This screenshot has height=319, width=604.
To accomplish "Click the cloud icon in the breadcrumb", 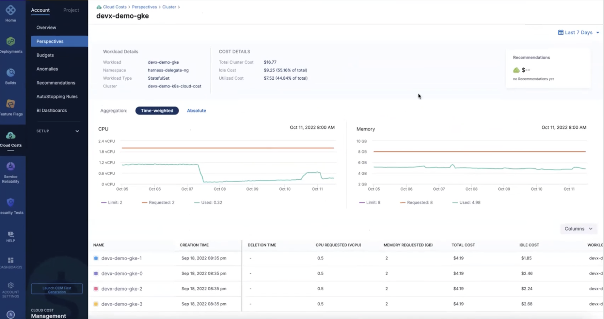I will point(99,7).
